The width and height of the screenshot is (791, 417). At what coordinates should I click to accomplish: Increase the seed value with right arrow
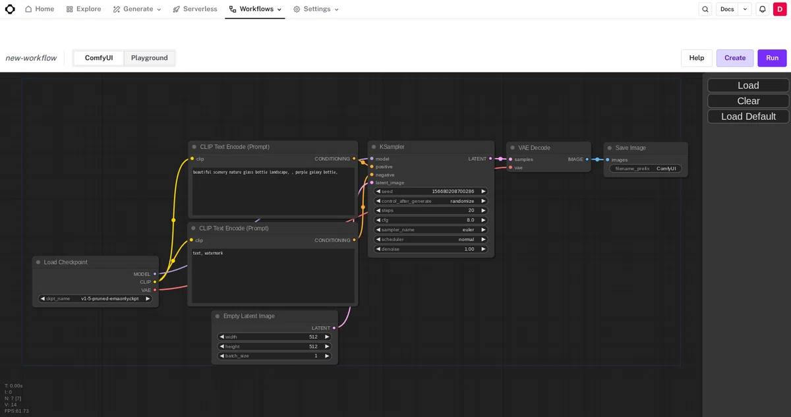coord(483,192)
